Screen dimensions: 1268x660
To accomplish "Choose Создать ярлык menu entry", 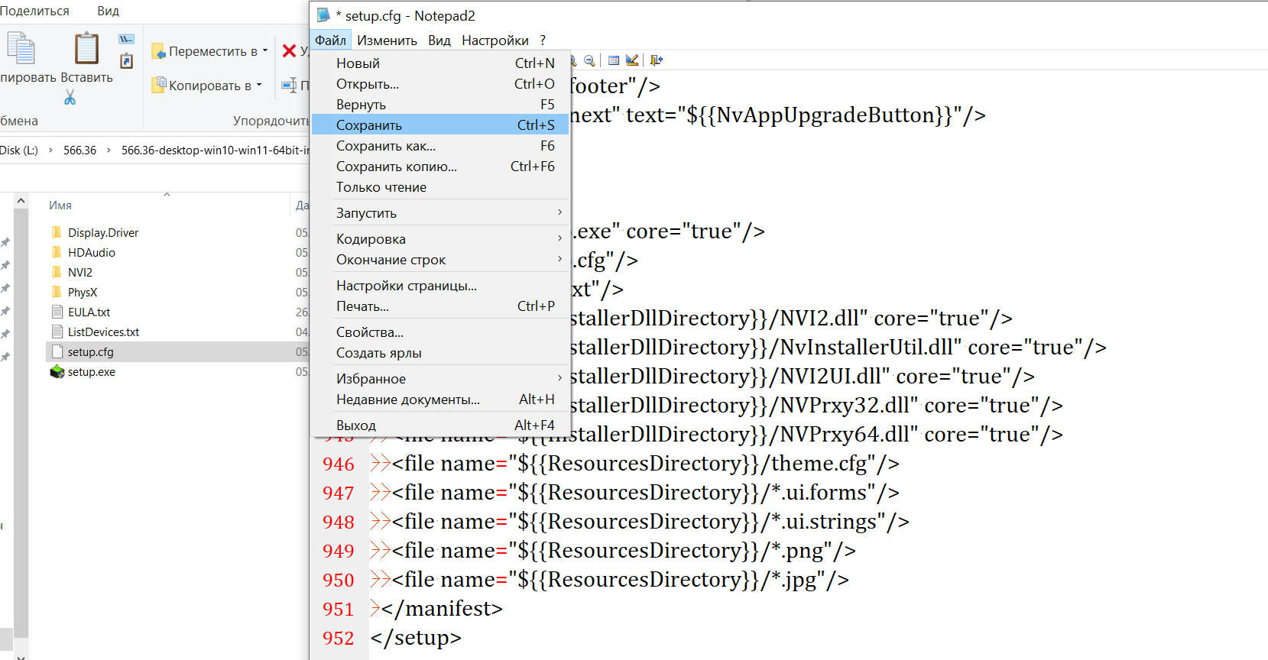I will pyautogui.click(x=441, y=352).
